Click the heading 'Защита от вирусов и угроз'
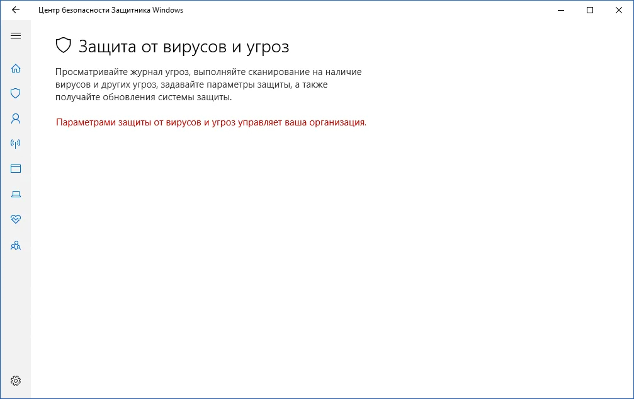 pyautogui.click(x=183, y=46)
